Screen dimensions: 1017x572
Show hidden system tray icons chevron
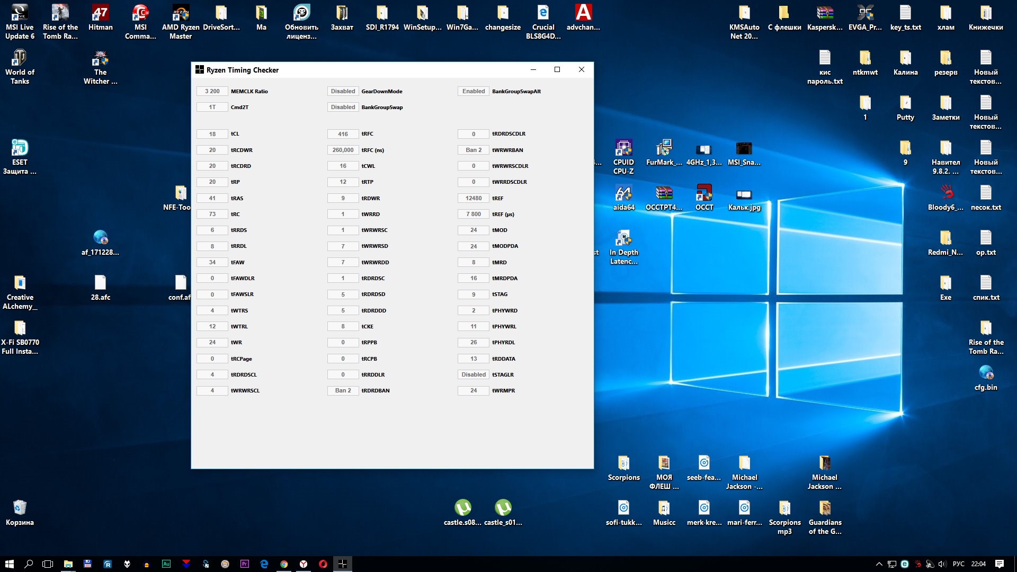coord(879,564)
